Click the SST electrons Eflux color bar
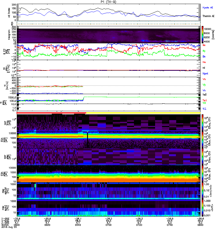The height and width of the screenshot is (231, 217). click(203, 157)
